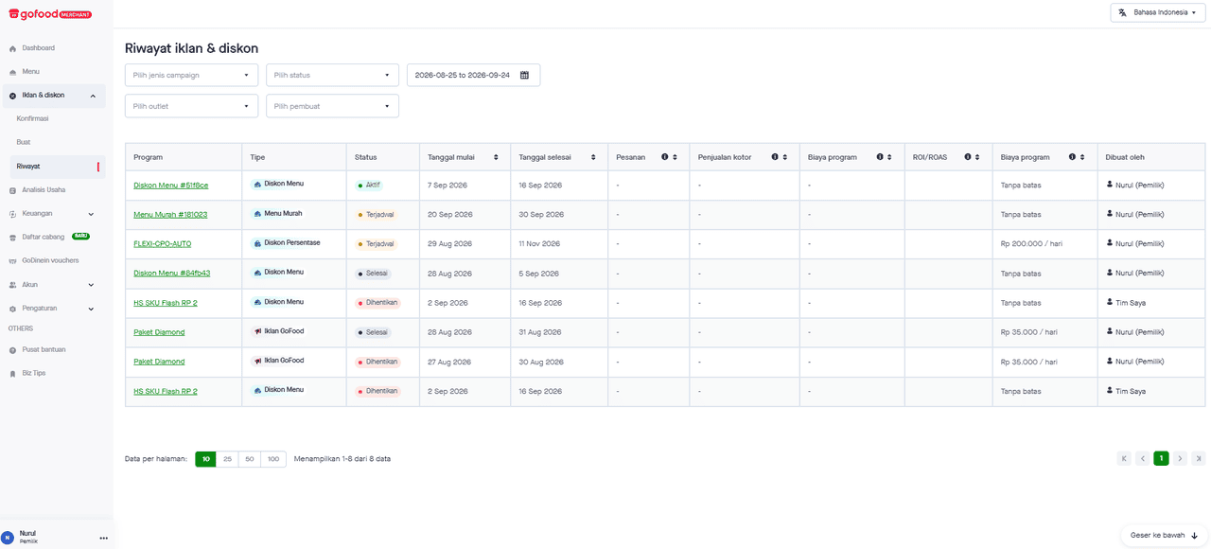Open the Diskon Menu #51f8ce program link
This screenshot has width=1211, height=549.
(171, 186)
